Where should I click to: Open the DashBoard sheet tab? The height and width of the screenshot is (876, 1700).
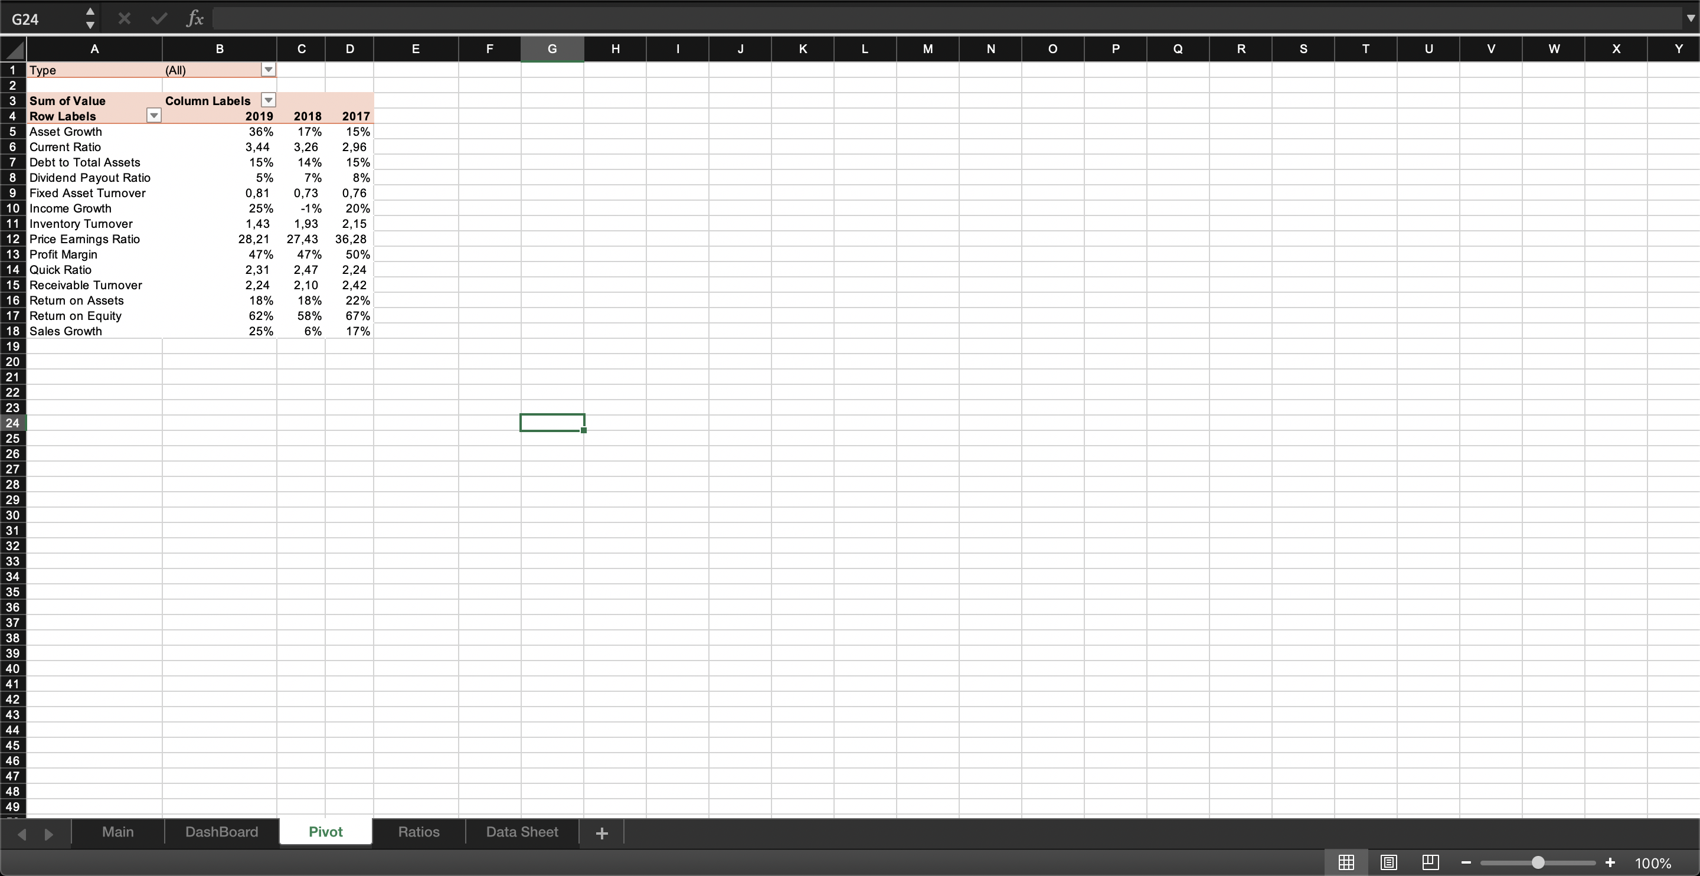(x=222, y=832)
